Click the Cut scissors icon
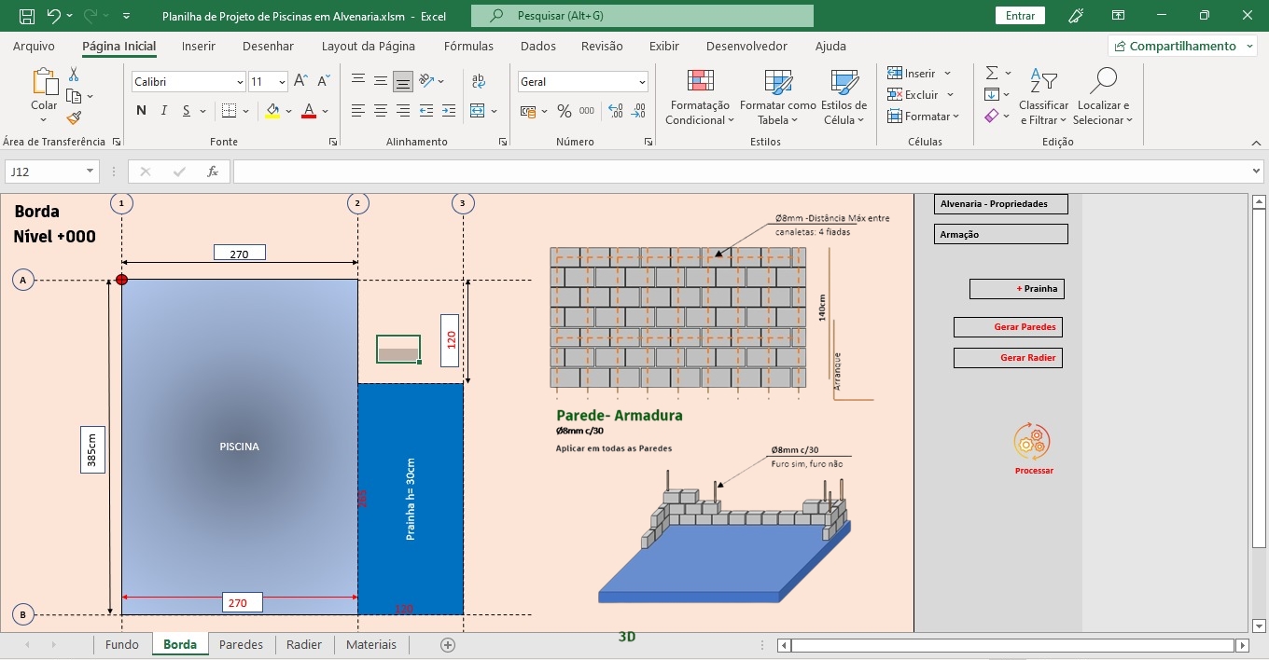 [74, 75]
